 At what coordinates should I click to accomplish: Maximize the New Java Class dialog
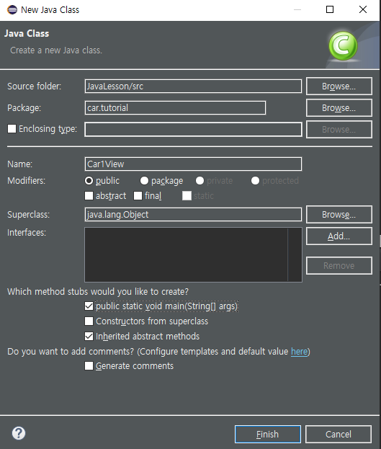pyautogui.click(x=330, y=9)
